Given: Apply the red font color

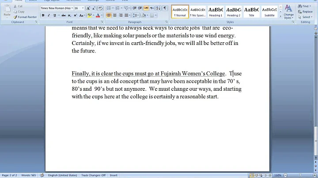Looking at the screenshot, I should [x=98, y=15].
